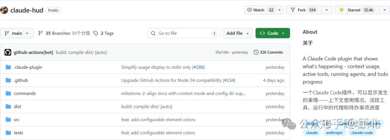Click the .github folder icon
Image resolution: width=390 pixels, height=140 pixels.
pyautogui.click(x=8, y=80)
